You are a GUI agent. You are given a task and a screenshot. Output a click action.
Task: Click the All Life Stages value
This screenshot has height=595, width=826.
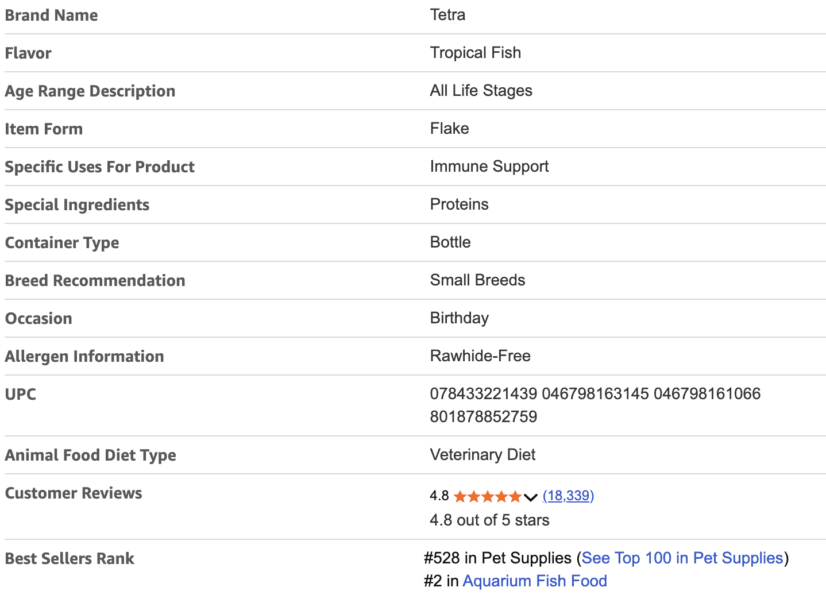481,91
